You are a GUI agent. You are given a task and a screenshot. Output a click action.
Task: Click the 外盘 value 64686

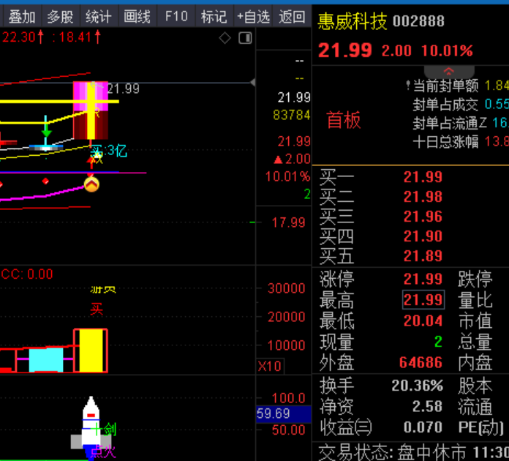tap(421, 362)
